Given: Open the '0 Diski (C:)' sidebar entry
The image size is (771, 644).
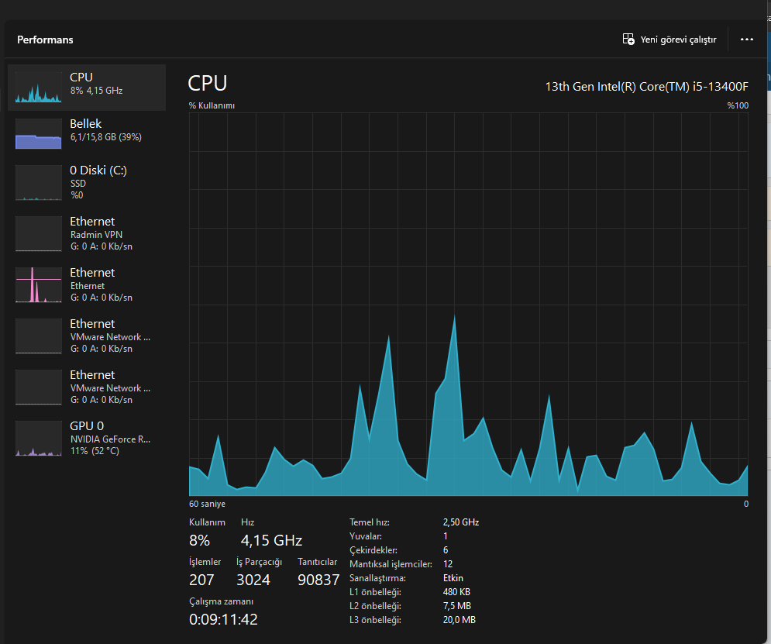Looking at the screenshot, I should click(x=98, y=170).
